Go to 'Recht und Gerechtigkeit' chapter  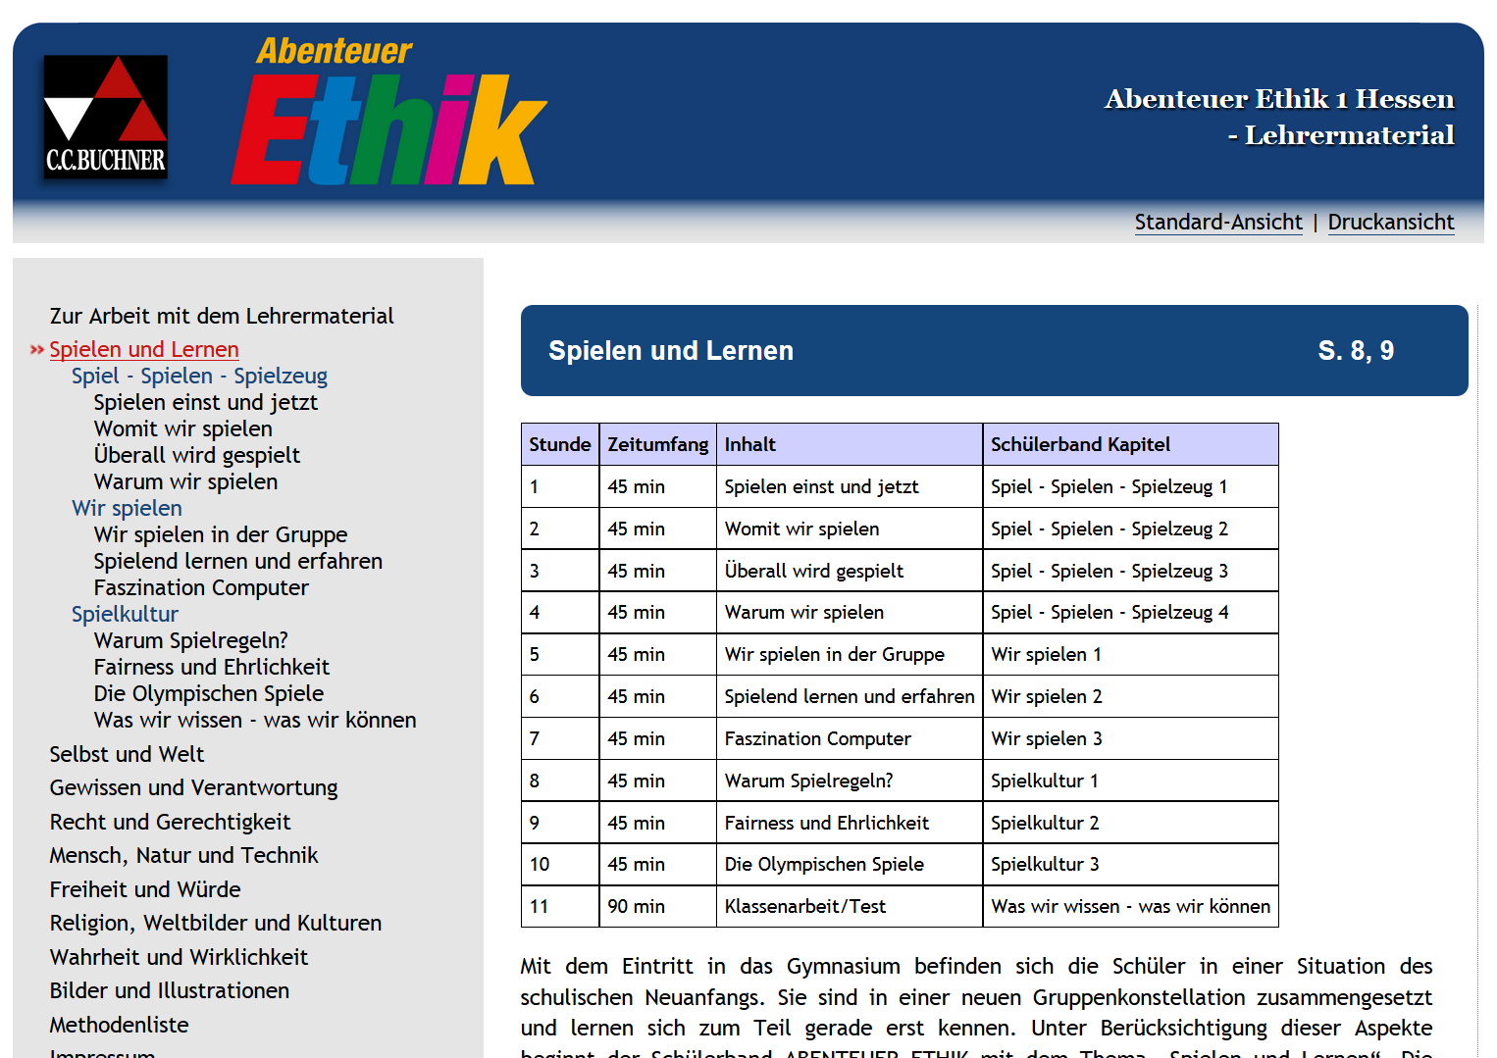[170, 822]
